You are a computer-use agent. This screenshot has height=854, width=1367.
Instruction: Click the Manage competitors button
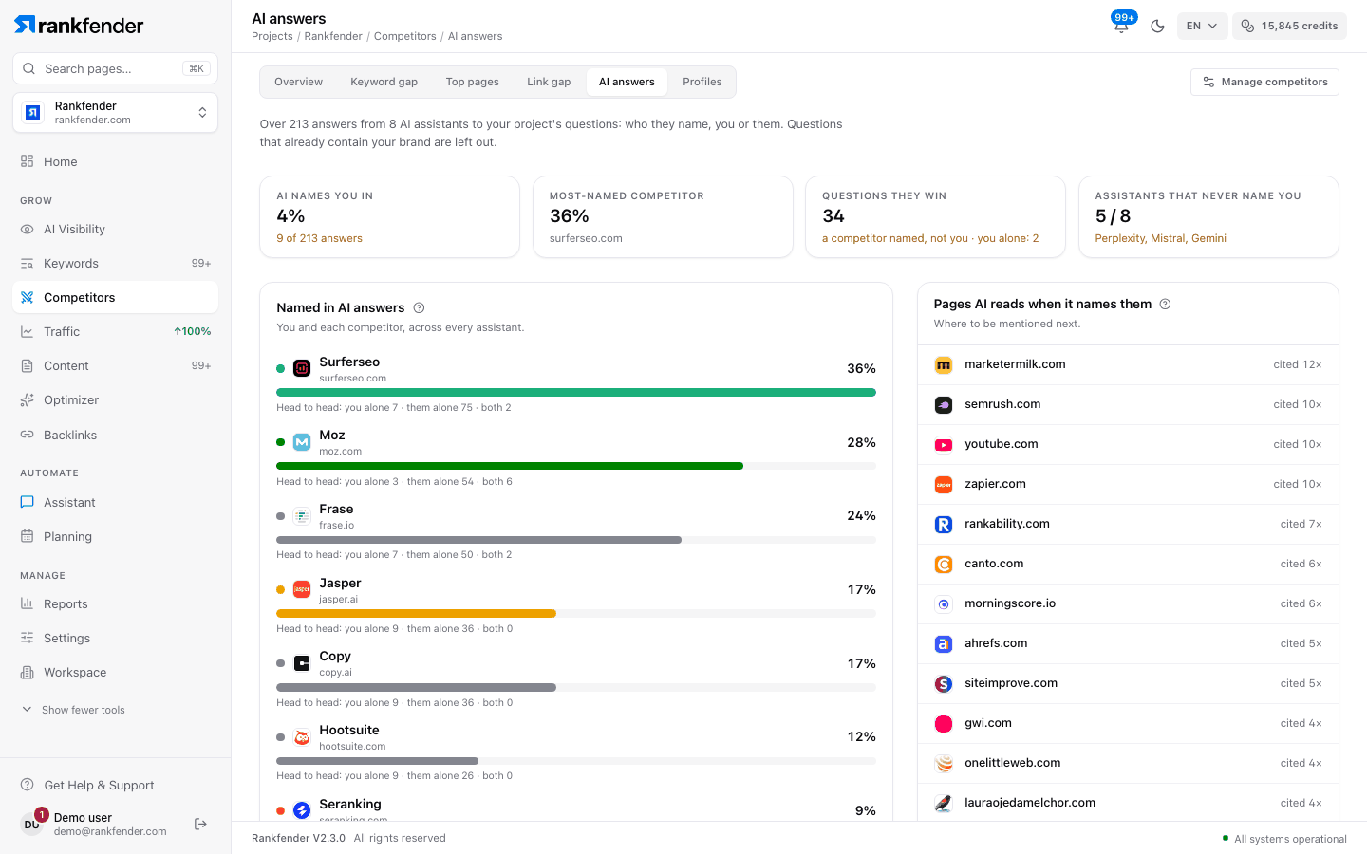[x=1264, y=82]
